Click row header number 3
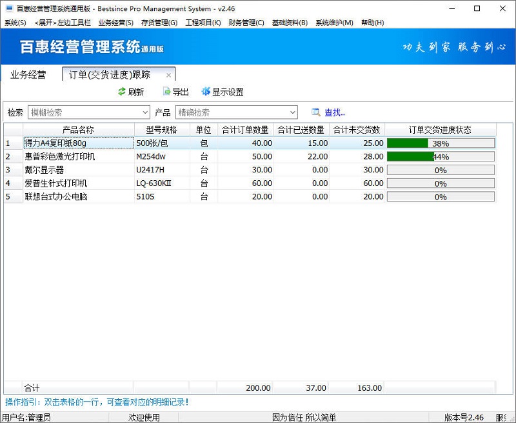 (13, 170)
